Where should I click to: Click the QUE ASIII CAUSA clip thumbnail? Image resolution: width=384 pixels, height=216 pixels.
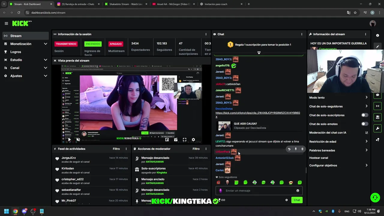point(224,126)
